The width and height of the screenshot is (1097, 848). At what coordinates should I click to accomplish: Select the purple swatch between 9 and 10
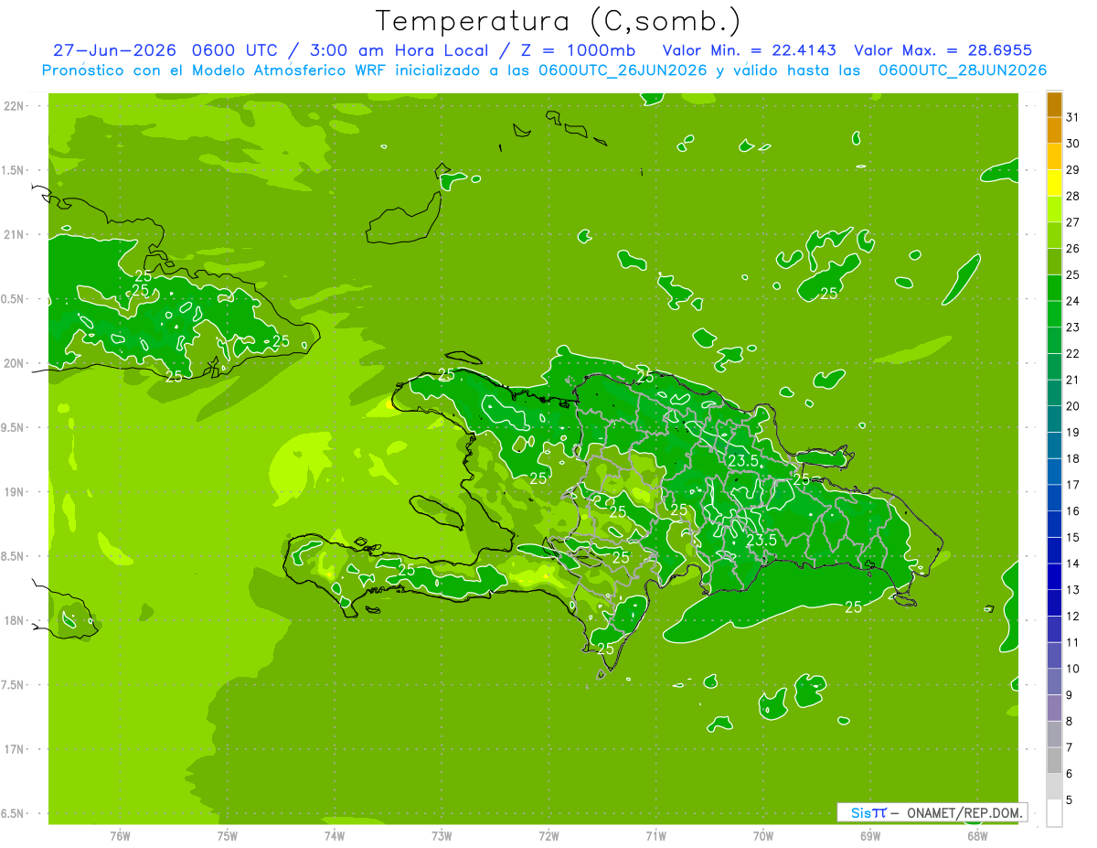(x=1054, y=682)
